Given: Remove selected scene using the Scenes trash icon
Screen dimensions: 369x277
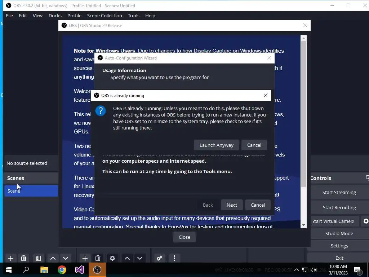Looking at the screenshot, I should (23, 258).
